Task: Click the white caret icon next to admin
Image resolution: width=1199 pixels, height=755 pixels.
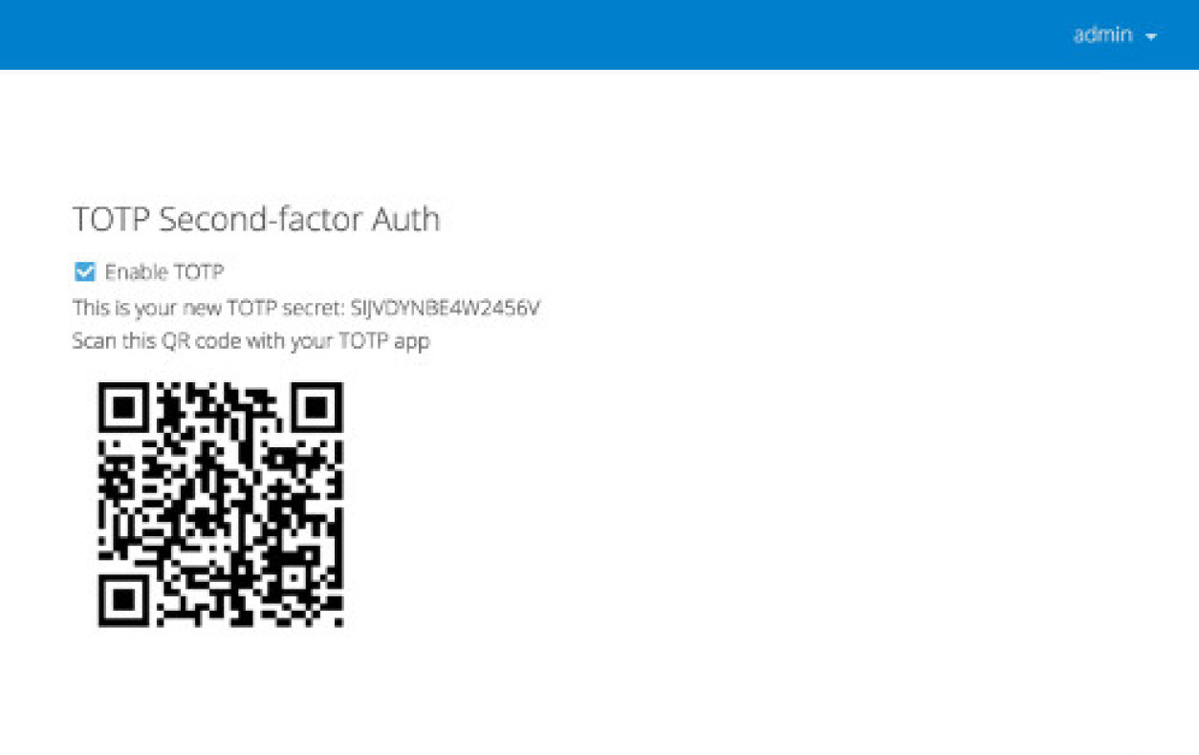Action: (x=1152, y=35)
